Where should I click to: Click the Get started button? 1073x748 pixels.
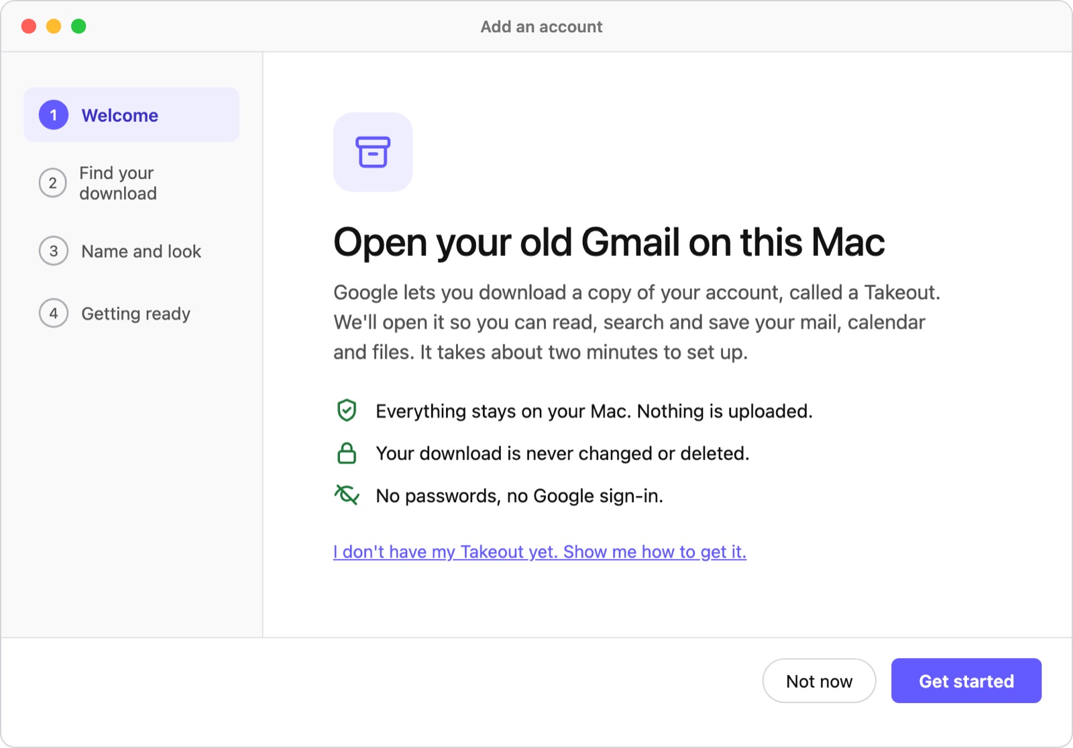click(966, 681)
